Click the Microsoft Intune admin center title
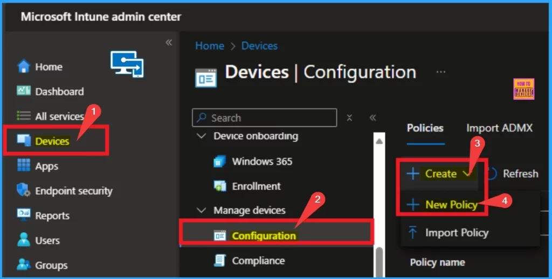This screenshot has height=279, width=552. pyautogui.click(x=101, y=17)
